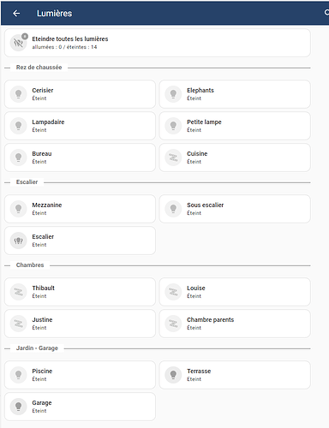
Task: Open the Sous escalier light card
Action: coord(235,209)
